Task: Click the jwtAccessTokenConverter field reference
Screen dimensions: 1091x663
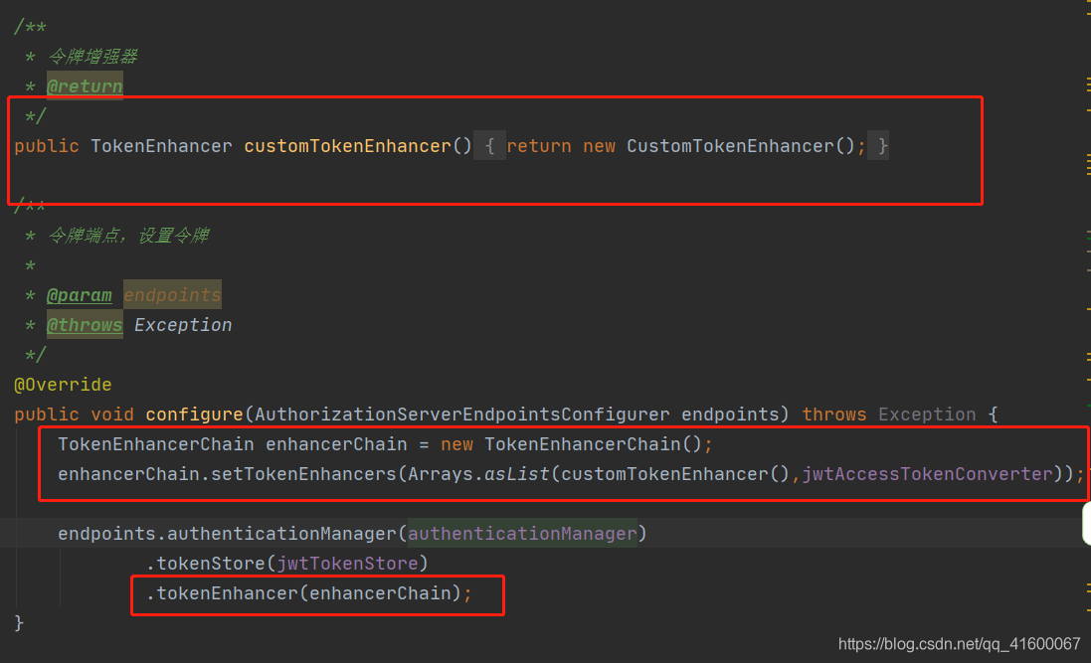Action: coord(927,474)
